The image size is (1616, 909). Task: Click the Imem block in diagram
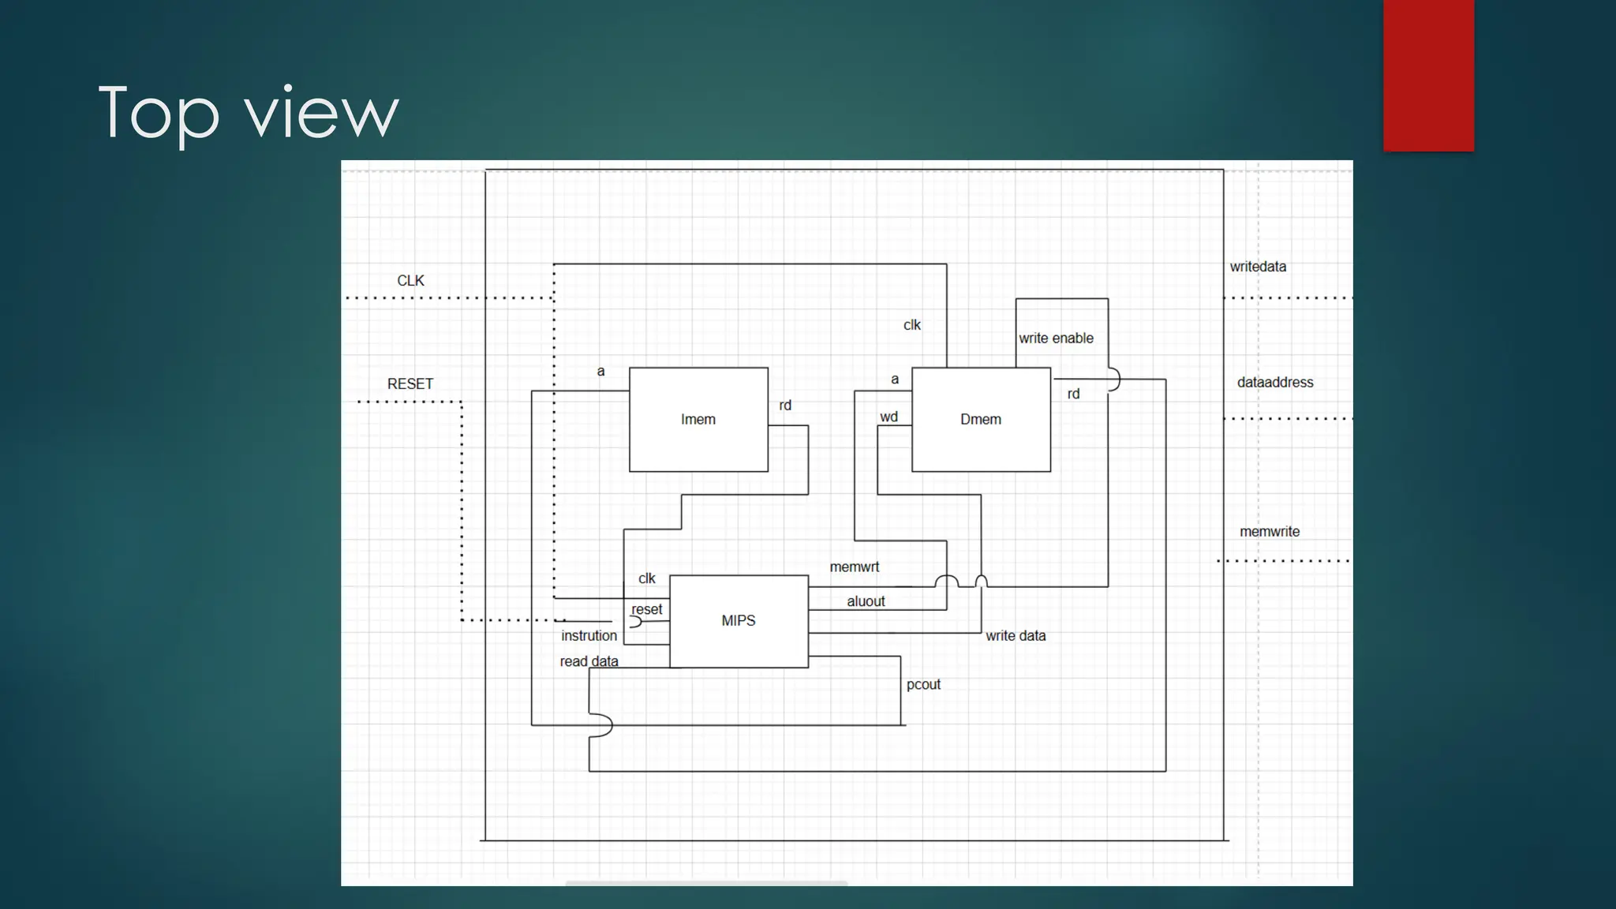[698, 419]
